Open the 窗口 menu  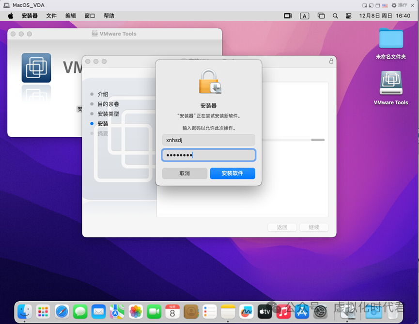(90, 16)
